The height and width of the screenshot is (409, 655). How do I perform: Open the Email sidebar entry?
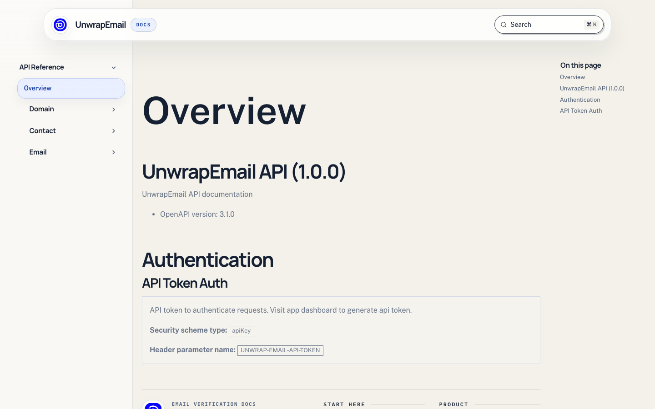38,152
